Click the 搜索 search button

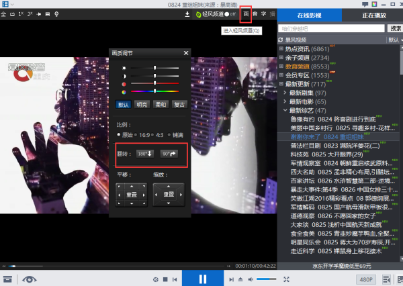pos(396,28)
